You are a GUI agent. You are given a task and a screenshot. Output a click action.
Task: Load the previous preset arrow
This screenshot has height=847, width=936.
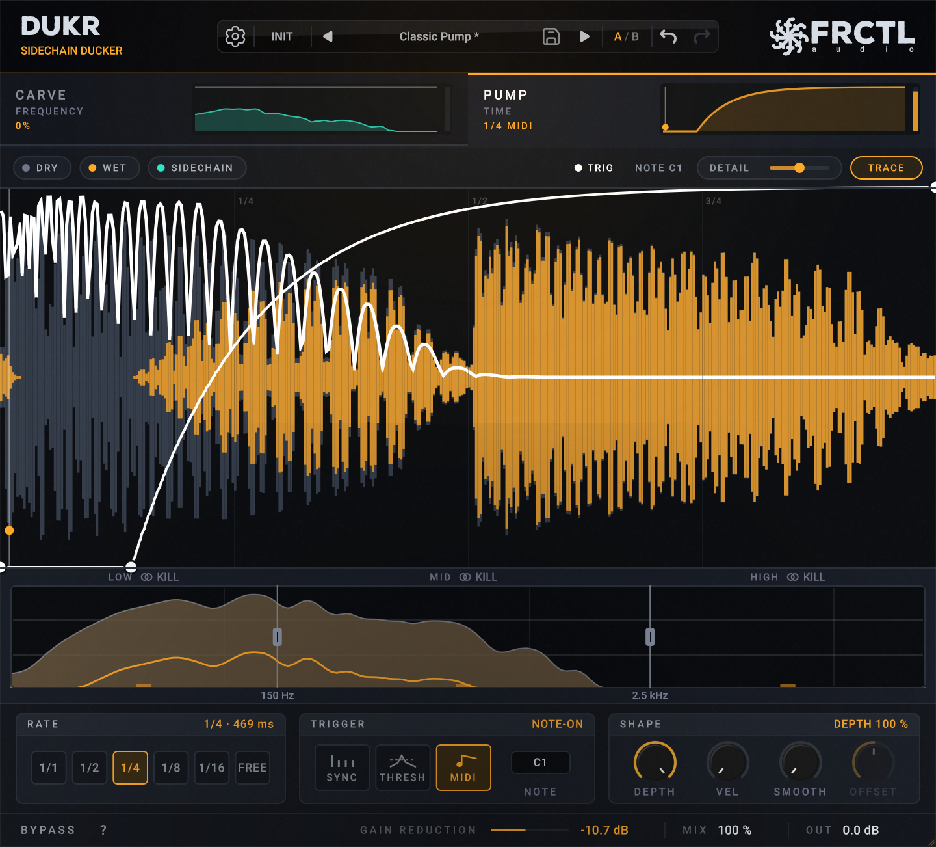(x=328, y=36)
